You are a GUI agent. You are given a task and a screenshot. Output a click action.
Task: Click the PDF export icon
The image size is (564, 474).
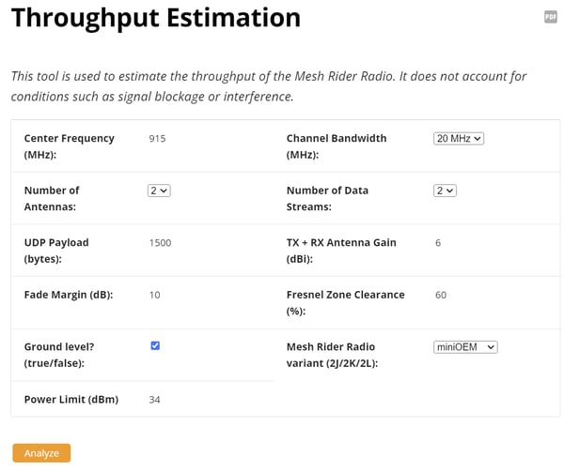coord(550,17)
